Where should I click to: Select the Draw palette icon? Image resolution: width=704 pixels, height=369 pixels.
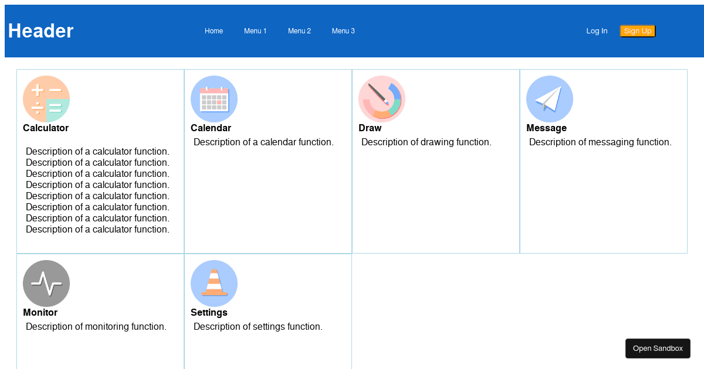coord(382,99)
